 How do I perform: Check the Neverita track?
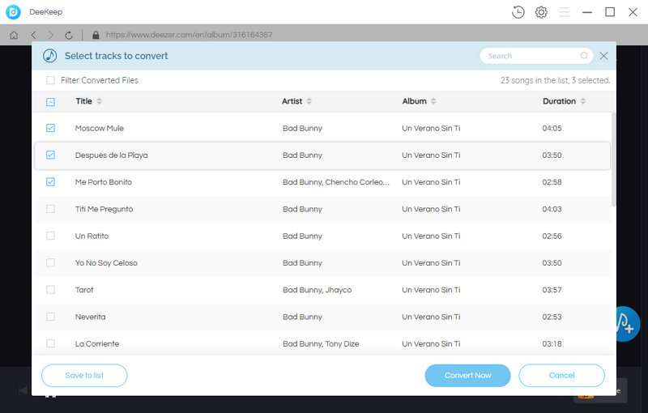50,317
